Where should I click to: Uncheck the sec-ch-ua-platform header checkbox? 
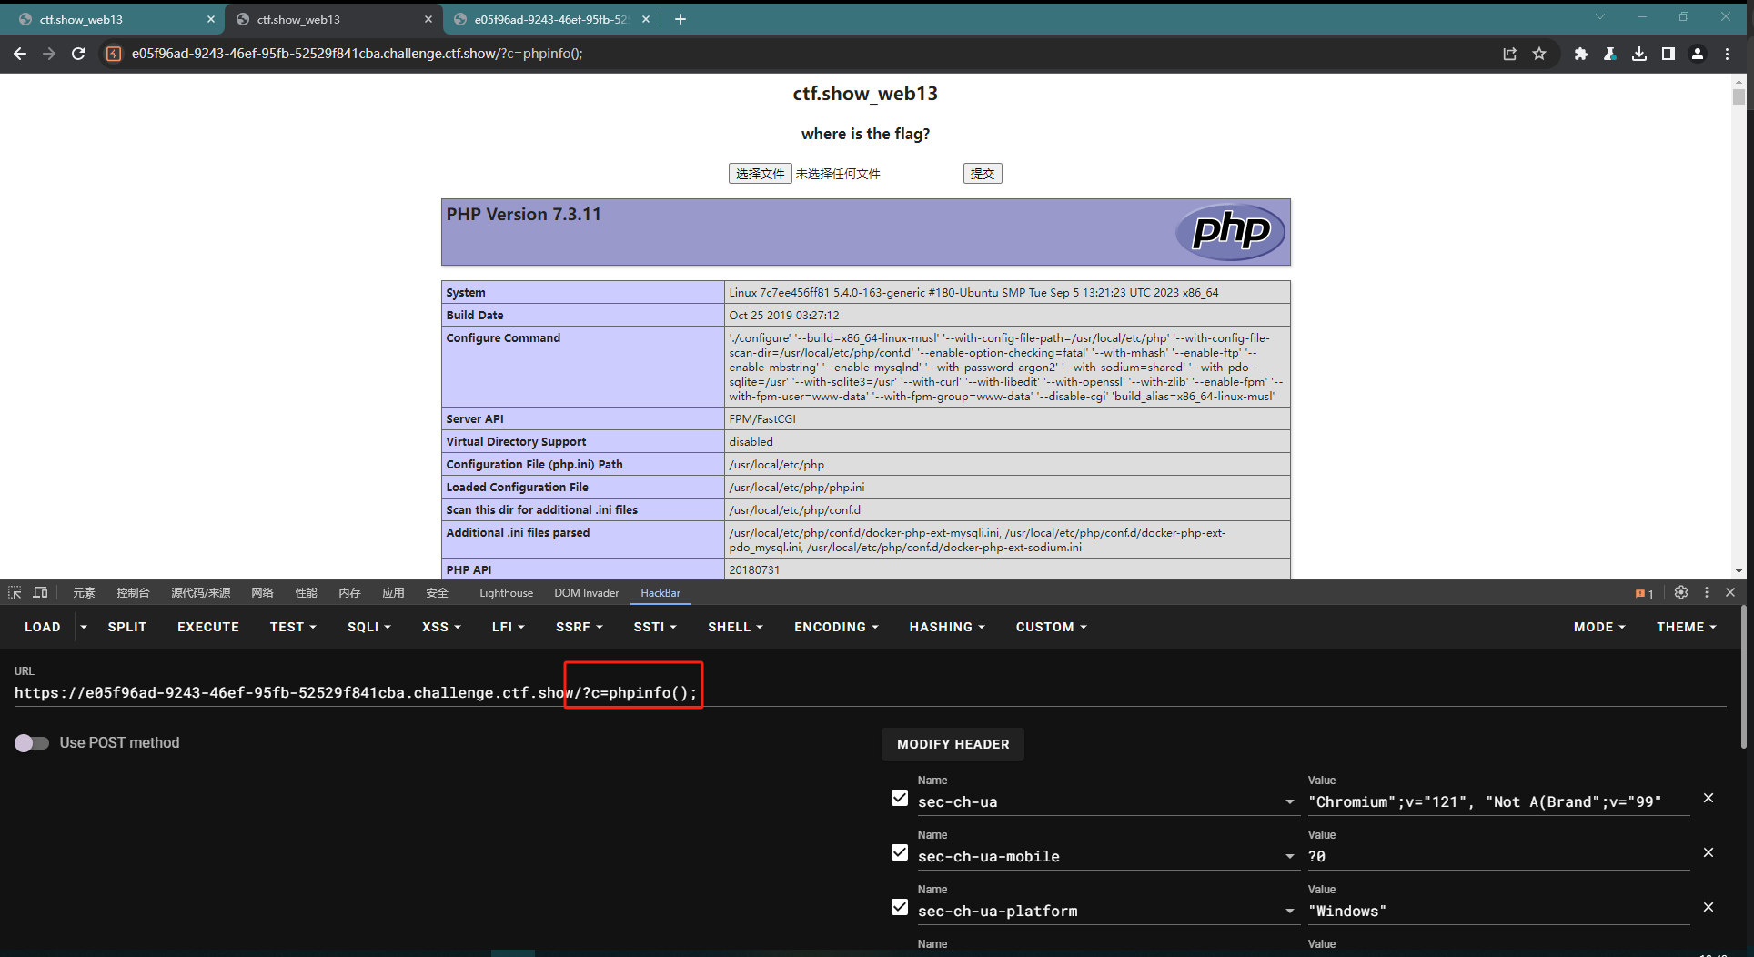[x=900, y=907]
